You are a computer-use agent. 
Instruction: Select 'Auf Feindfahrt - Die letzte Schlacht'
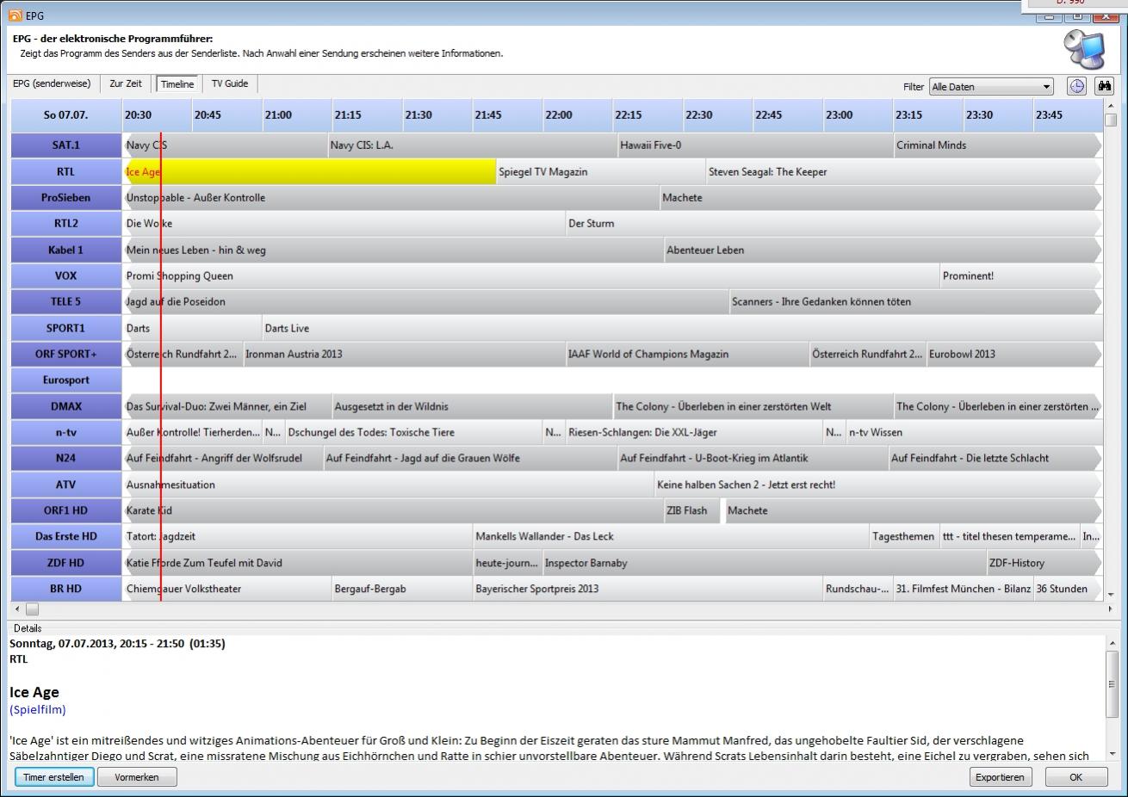click(x=995, y=458)
